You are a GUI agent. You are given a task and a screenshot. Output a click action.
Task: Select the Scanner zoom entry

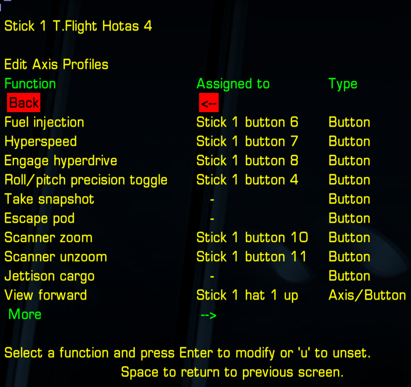click(48, 238)
